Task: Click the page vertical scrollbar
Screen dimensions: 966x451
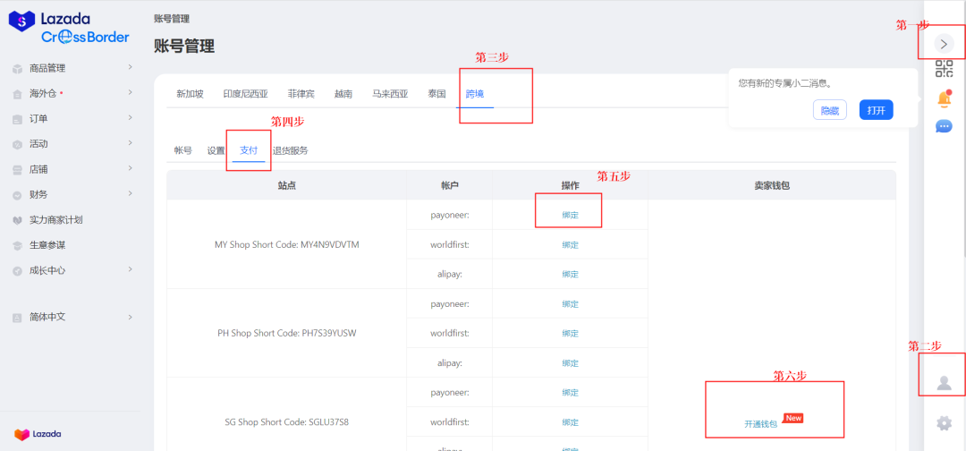Action: [963, 130]
